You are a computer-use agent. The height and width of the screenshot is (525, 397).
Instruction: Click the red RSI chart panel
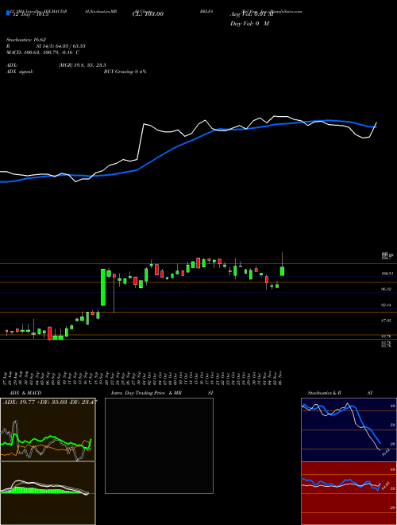tap(349, 493)
